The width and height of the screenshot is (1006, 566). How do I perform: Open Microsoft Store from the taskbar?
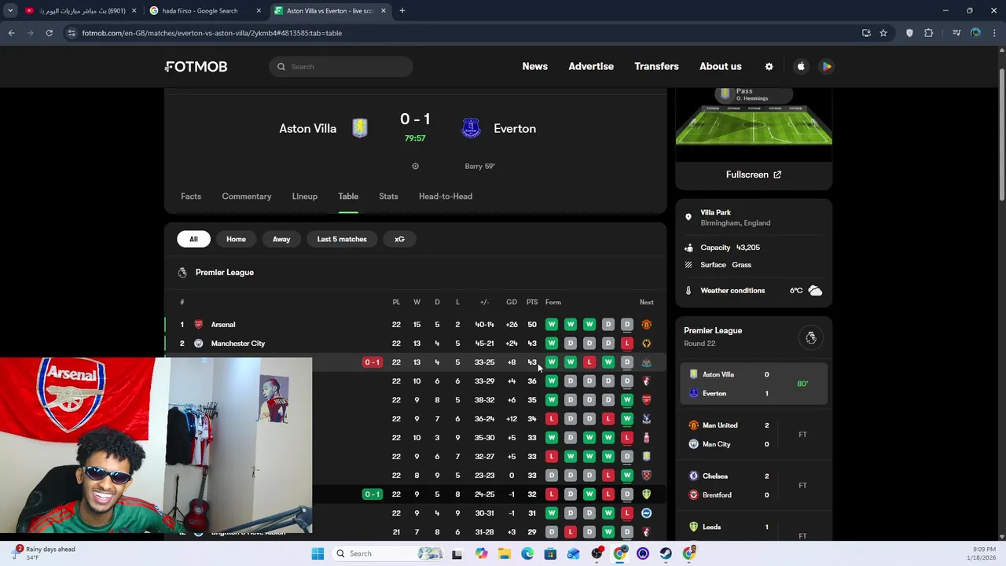550,553
